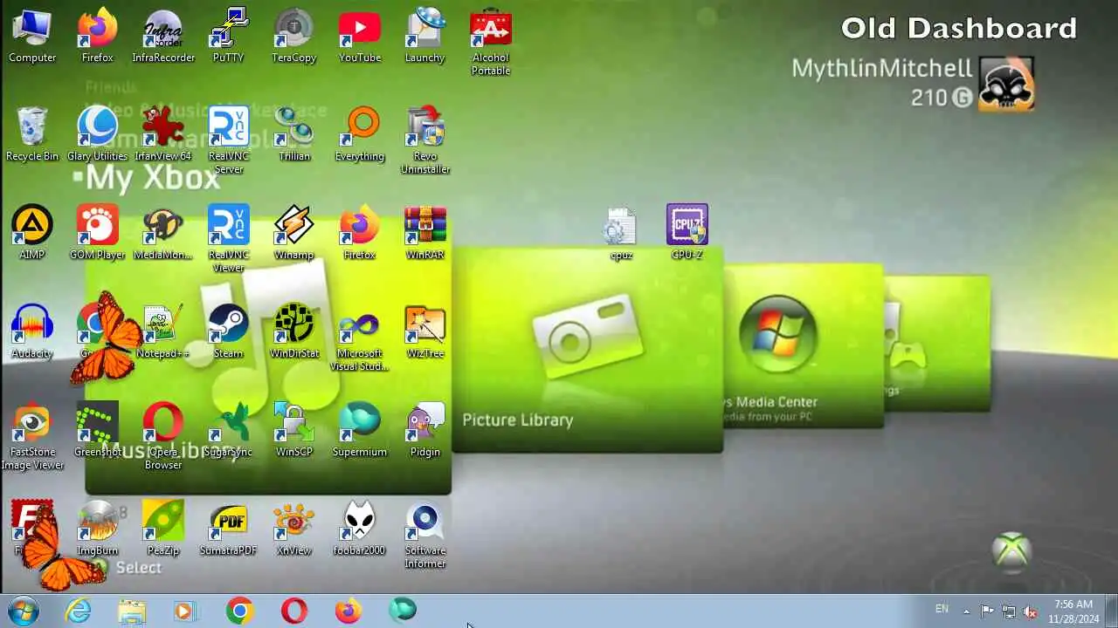Select the cpuz settings file icon
The height and width of the screenshot is (628, 1118).
(x=621, y=234)
